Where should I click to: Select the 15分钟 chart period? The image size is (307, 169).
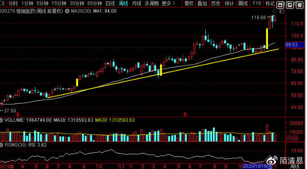pos(59,3)
